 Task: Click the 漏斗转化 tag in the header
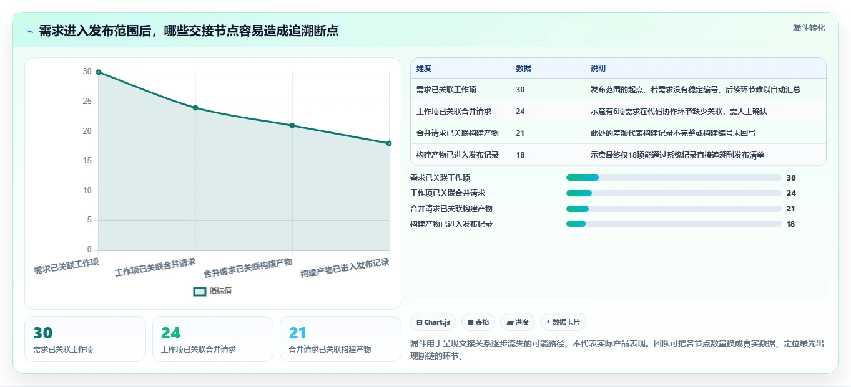809,28
